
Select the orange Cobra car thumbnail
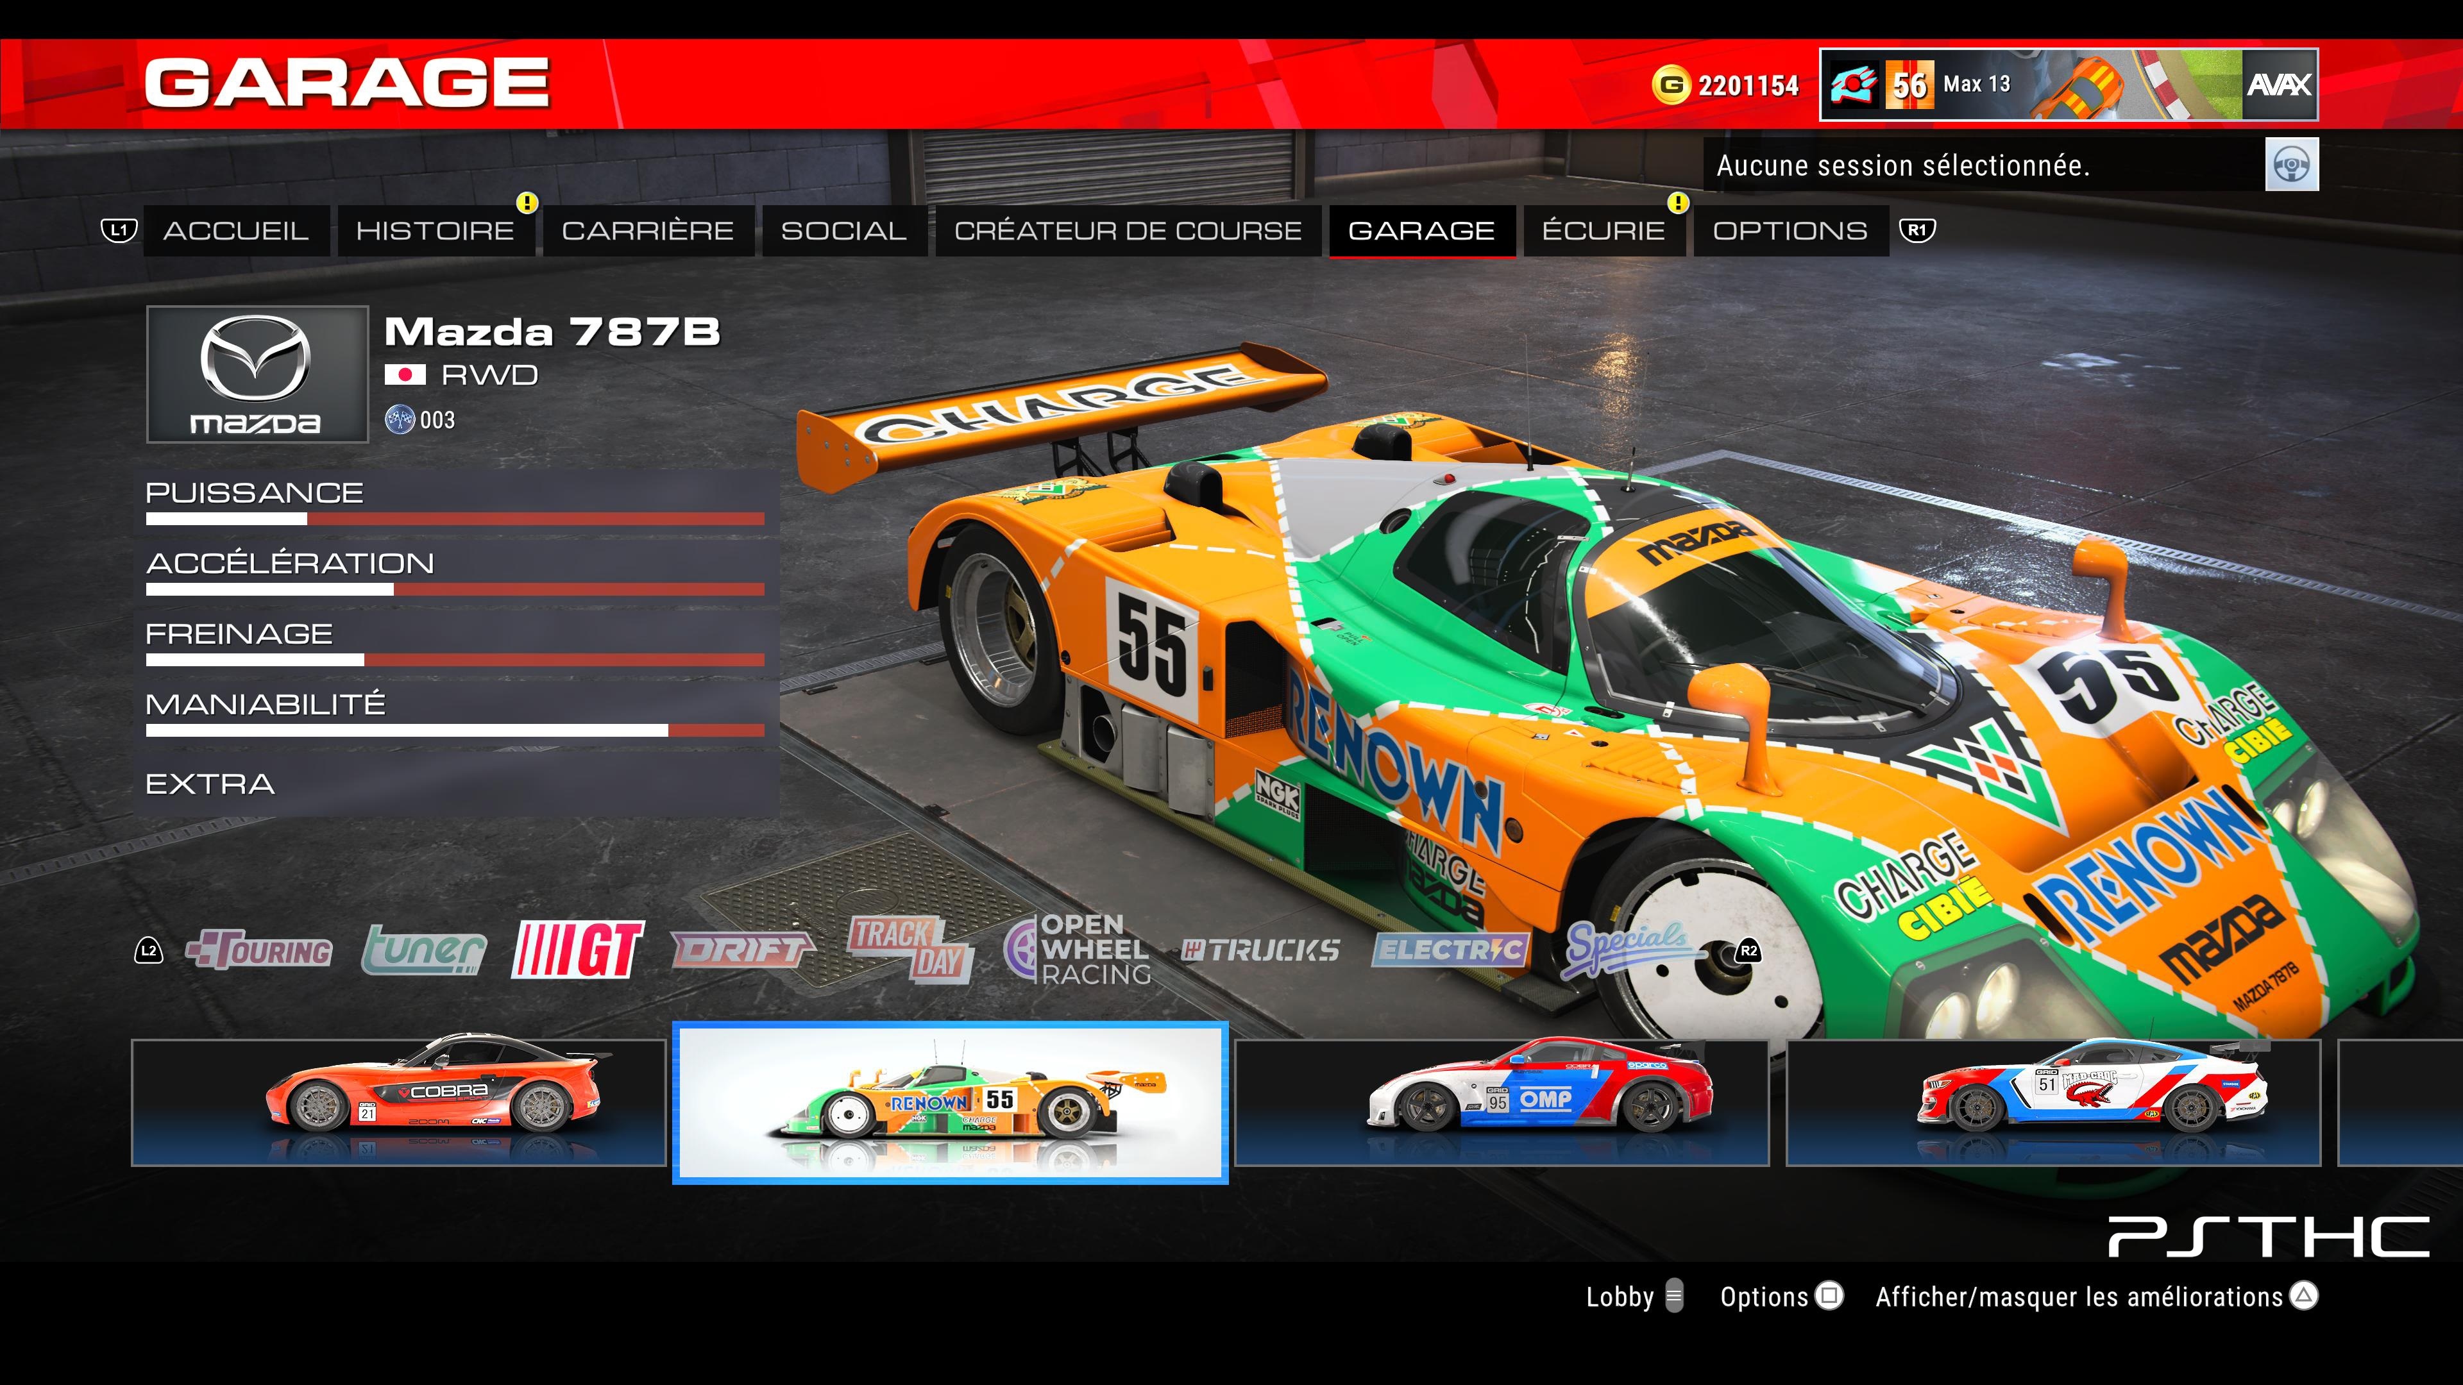(x=399, y=1103)
